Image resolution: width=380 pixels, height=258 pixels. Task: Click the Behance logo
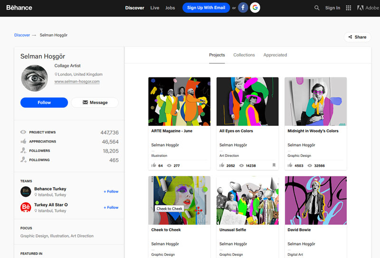click(x=19, y=8)
